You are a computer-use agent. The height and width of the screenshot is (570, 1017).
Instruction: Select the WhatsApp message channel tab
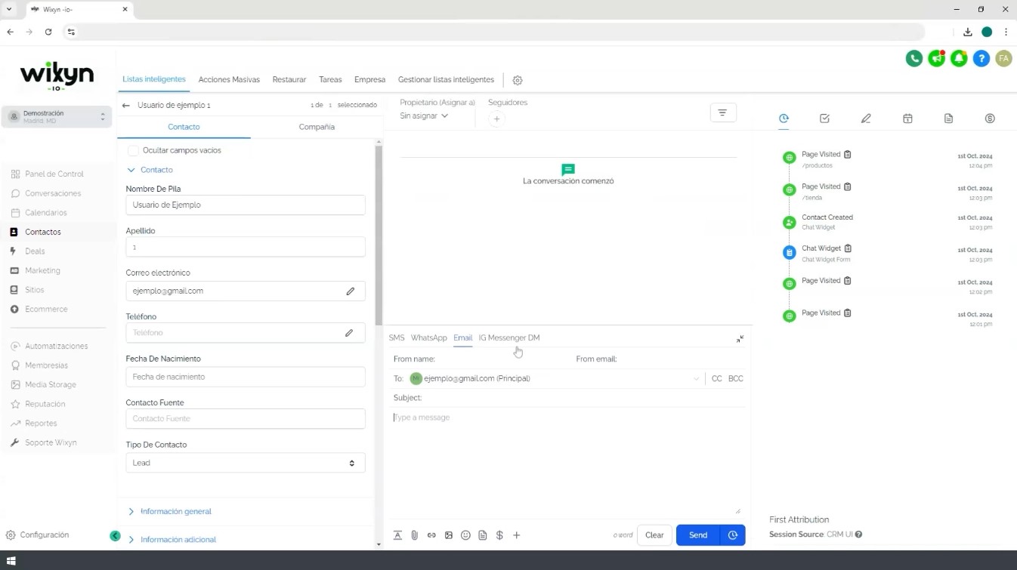point(429,337)
